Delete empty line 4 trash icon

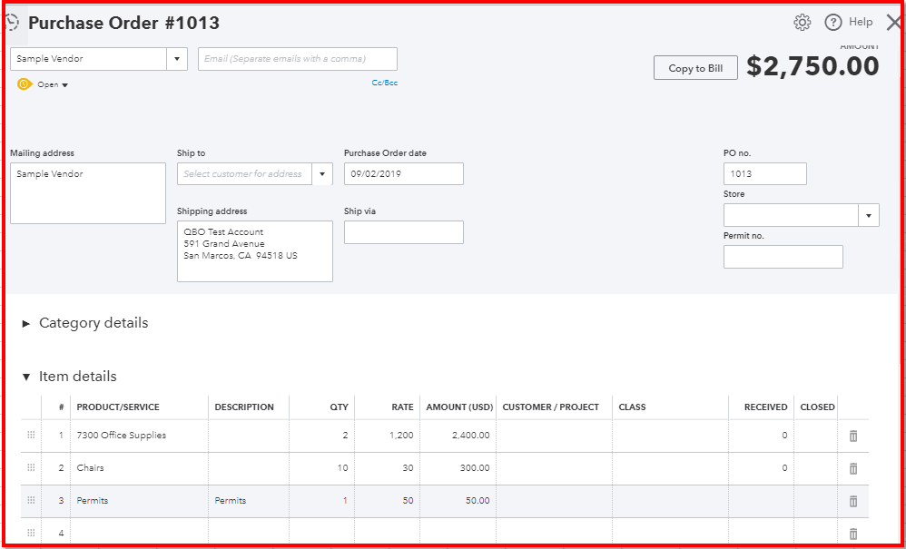(853, 534)
